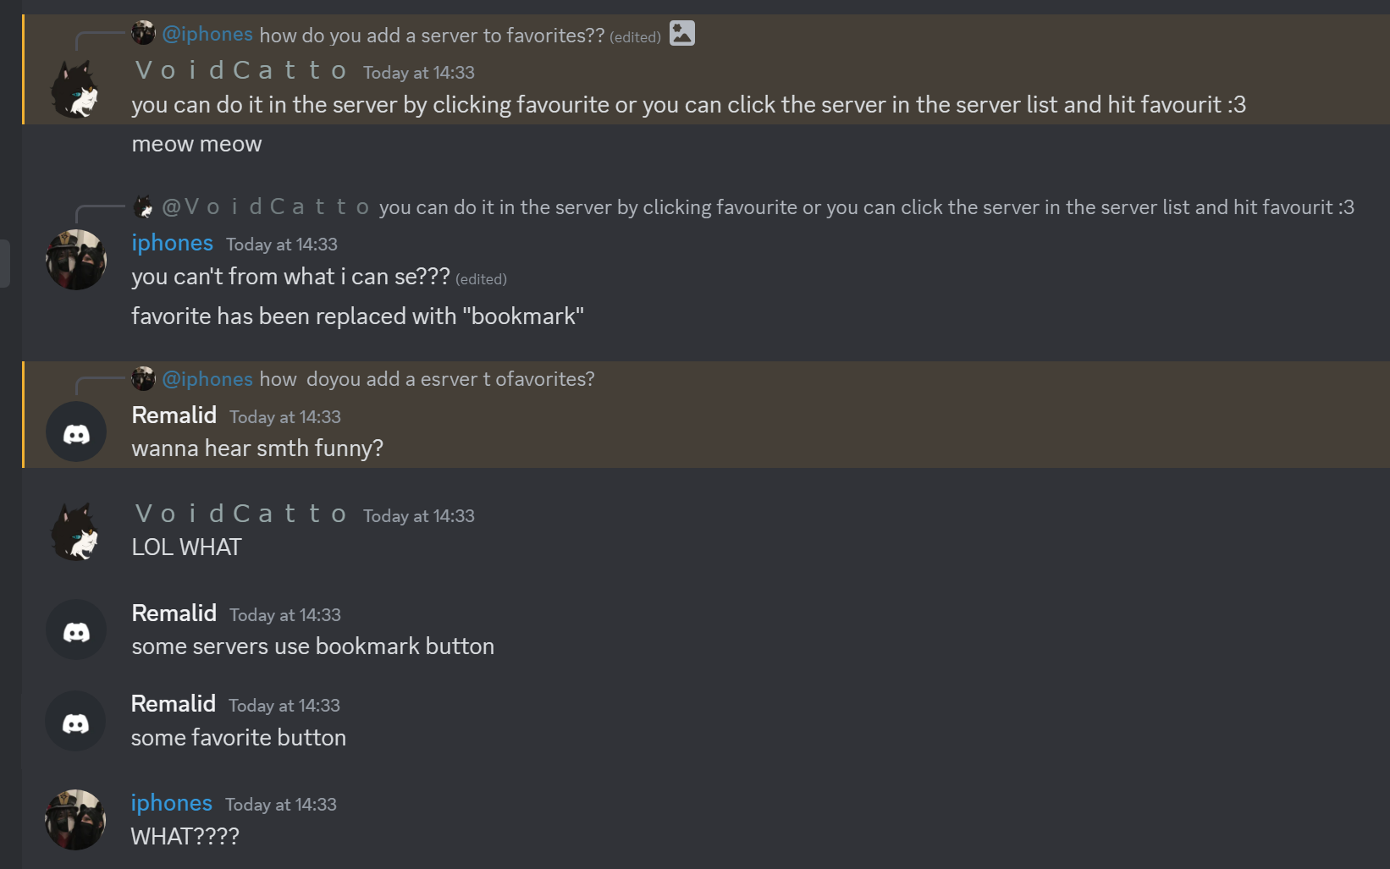
Task: Jump to replied "how doyou add a esrver" message
Action: coord(427,379)
